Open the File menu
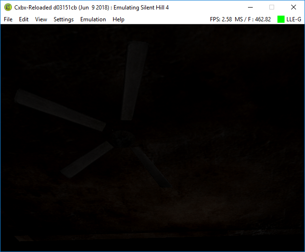This screenshot has height=252, width=305. [x=8, y=19]
